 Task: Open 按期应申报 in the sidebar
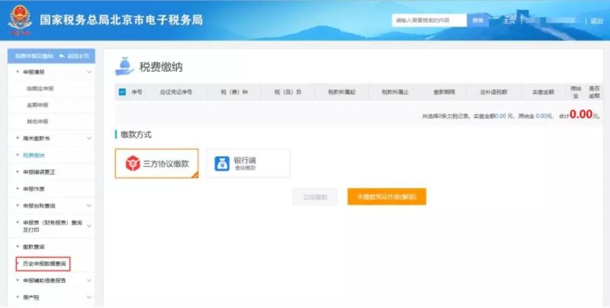point(40,88)
